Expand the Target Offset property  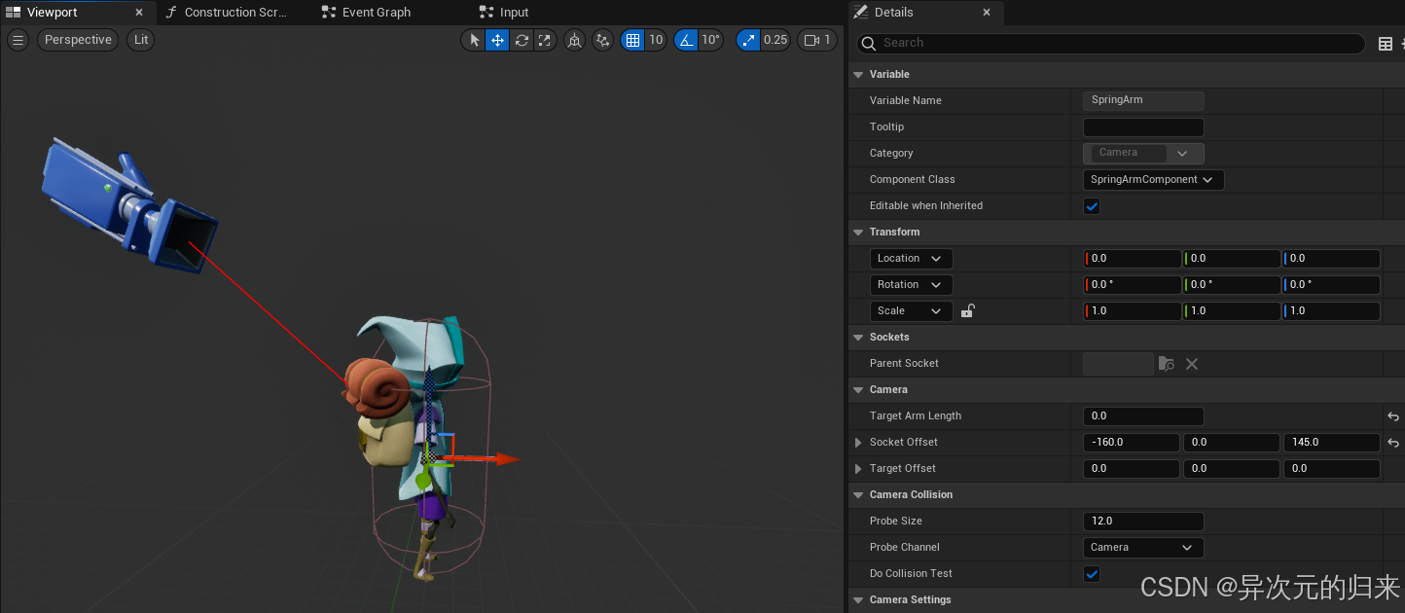pos(858,468)
